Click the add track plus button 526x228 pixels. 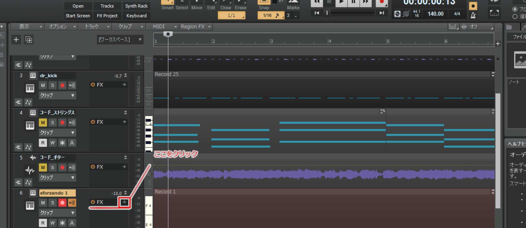[x=16, y=40]
